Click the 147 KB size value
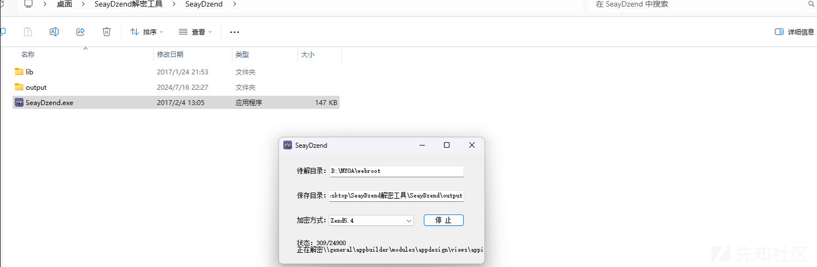 (326, 102)
